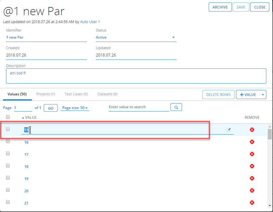273x212 pixels.
Task: Tick the checkbox for value 16
Action: 8,141
